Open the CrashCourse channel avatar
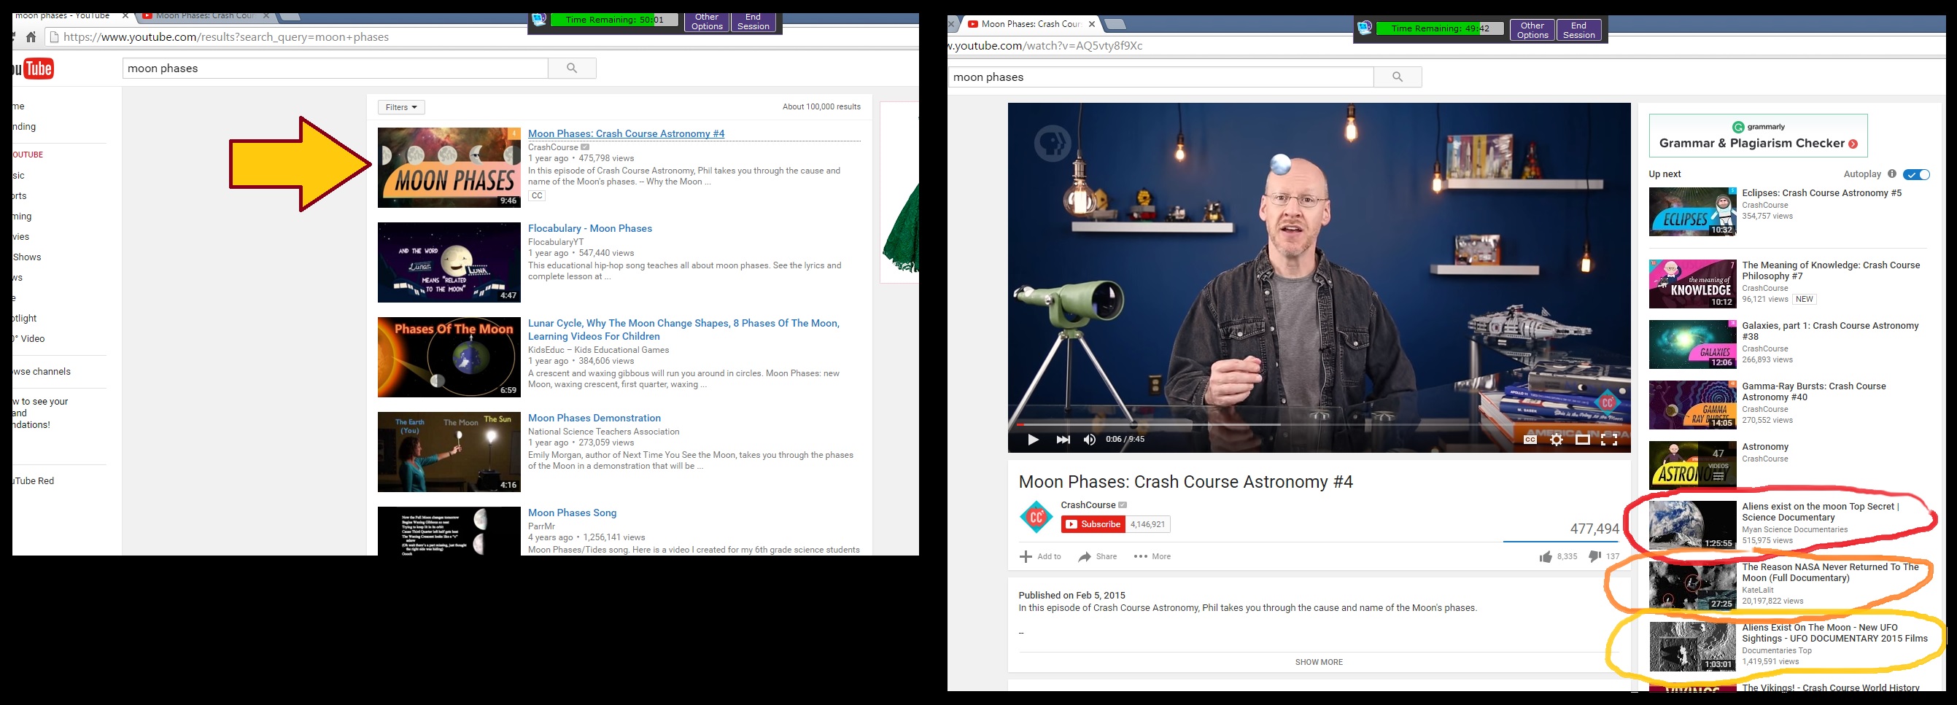 [x=1036, y=518]
